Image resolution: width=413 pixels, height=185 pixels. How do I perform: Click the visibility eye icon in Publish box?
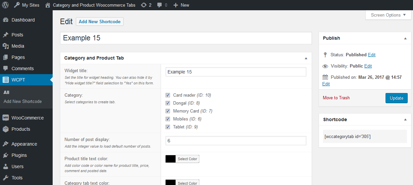[325, 66]
